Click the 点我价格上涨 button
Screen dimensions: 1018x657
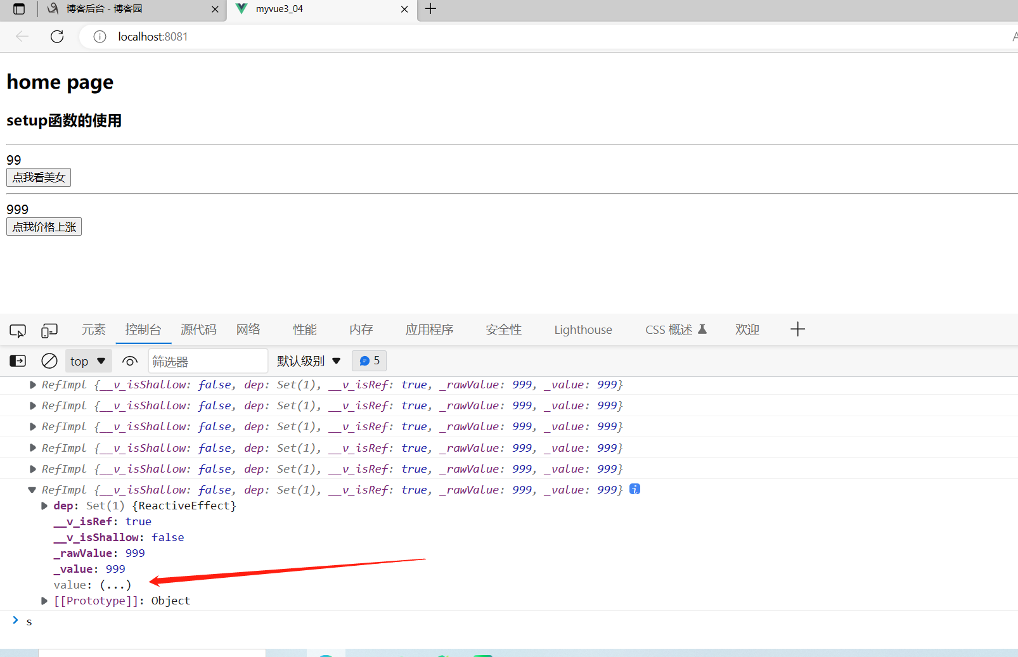click(44, 227)
